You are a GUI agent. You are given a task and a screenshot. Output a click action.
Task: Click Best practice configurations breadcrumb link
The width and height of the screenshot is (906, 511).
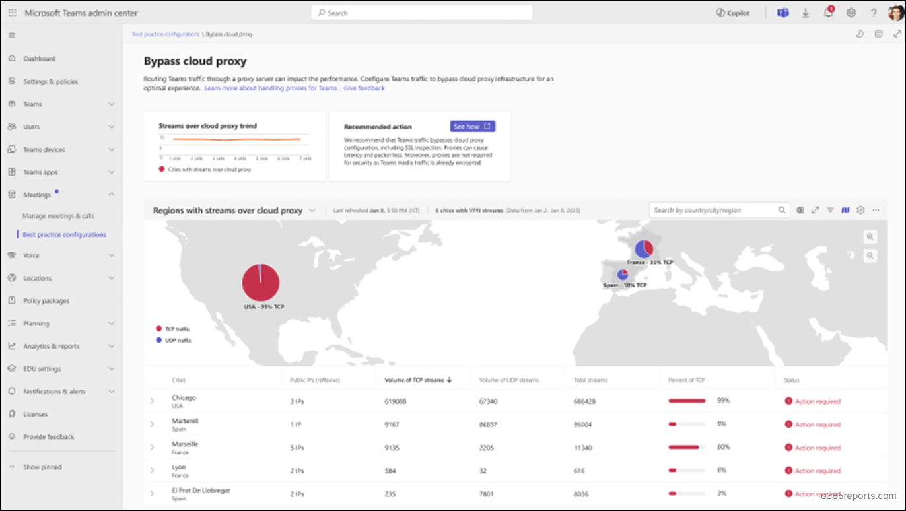point(165,34)
